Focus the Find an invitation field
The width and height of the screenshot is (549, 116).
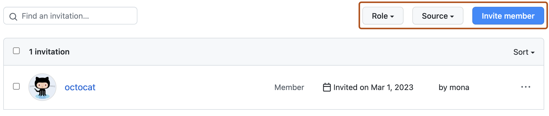(76, 16)
